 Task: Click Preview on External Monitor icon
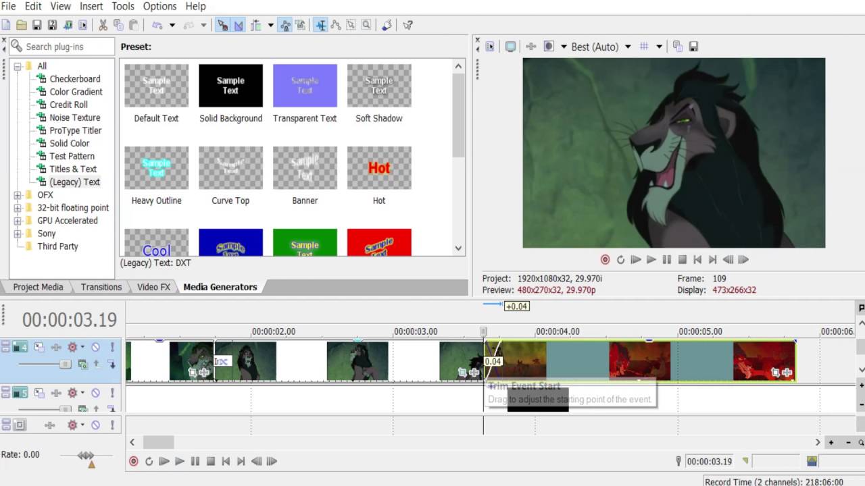pos(510,47)
